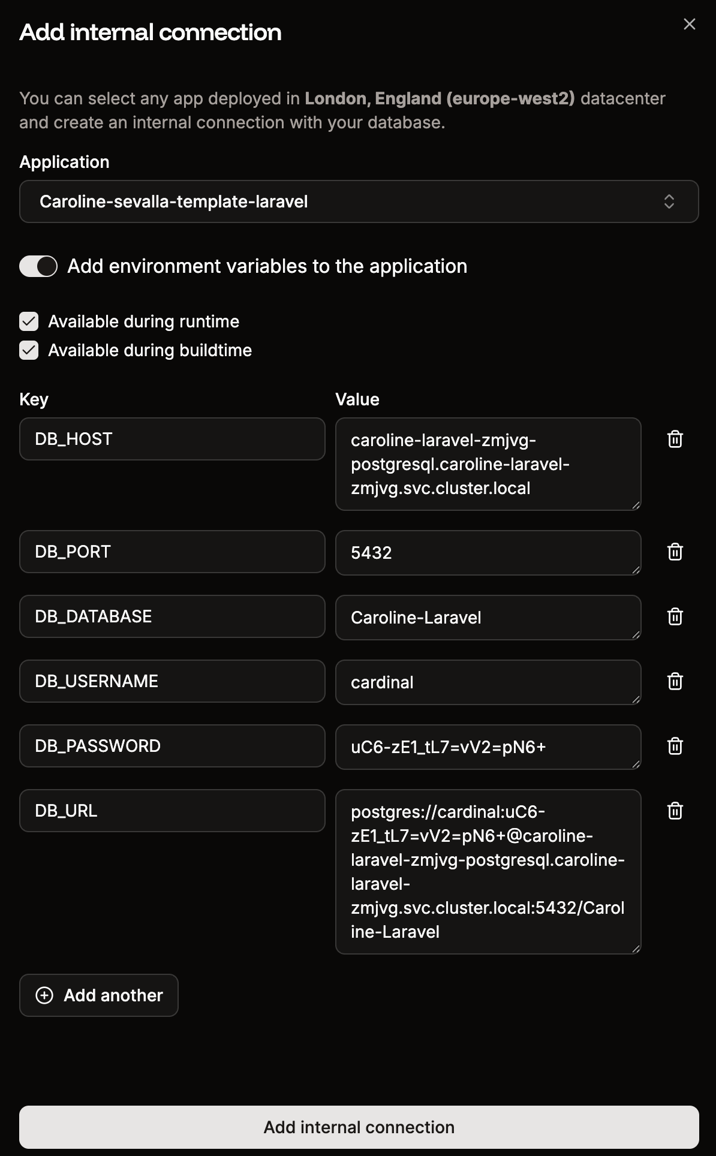Uncheck Available during buildtime
Screen dimensions: 716x1156
(28, 350)
